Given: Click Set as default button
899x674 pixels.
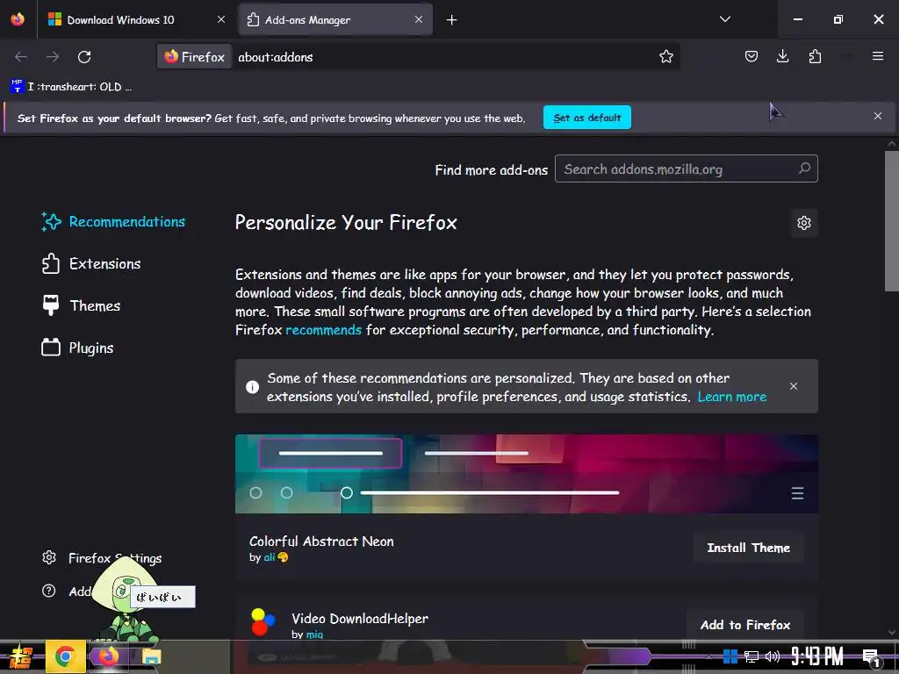Looking at the screenshot, I should [587, 118].
